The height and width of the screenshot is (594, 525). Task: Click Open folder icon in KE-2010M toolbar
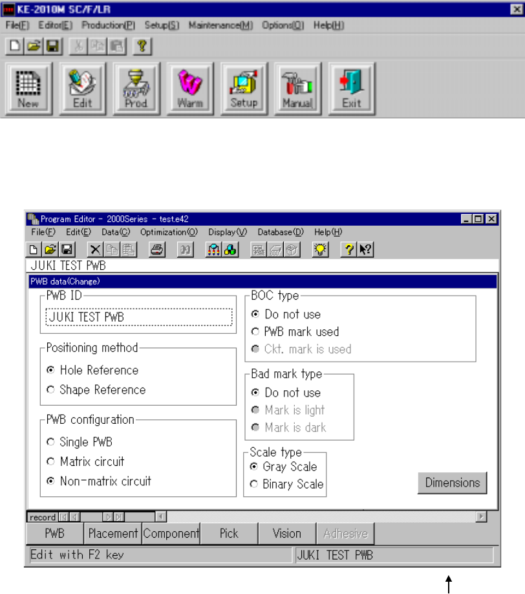(34, 46)
